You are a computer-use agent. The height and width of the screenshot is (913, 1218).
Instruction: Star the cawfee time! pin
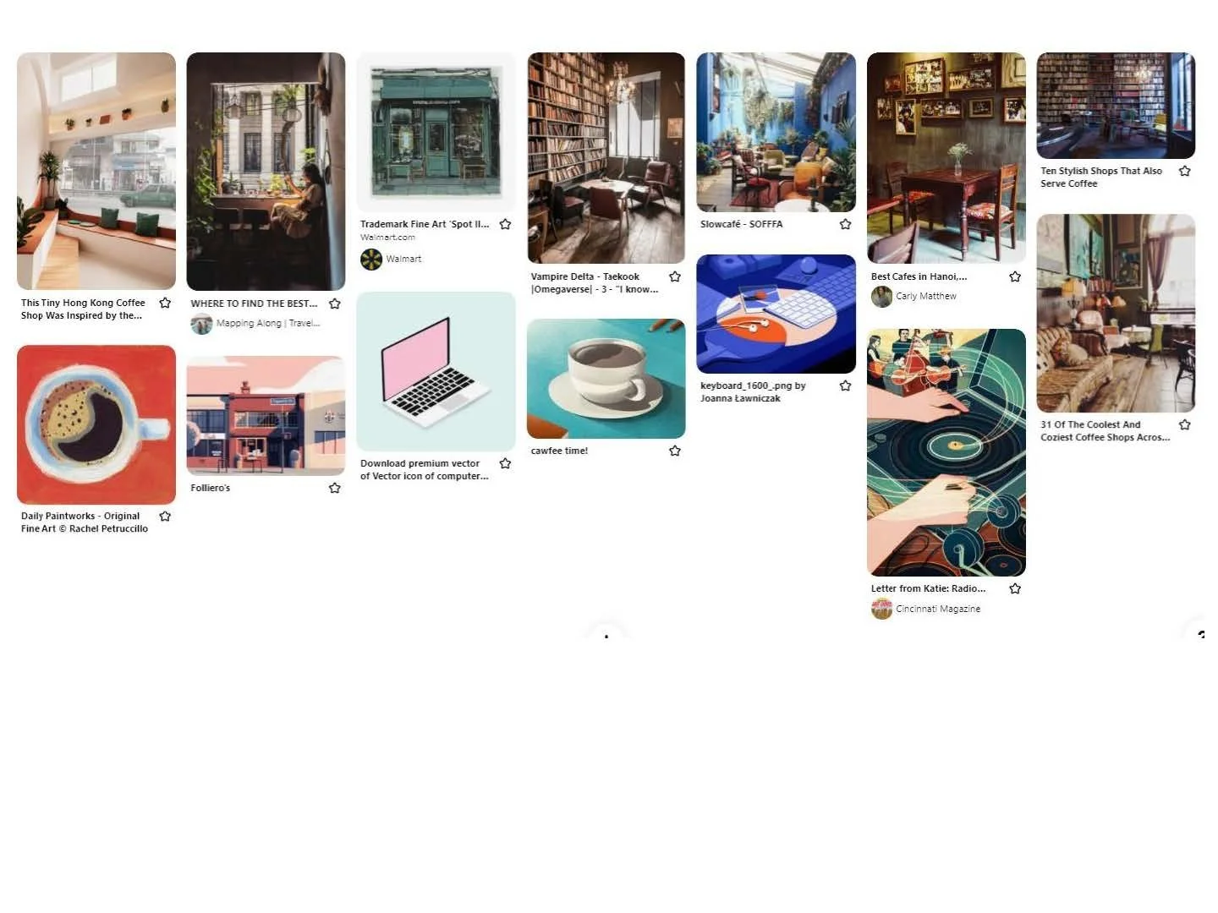[x=675, y=451]
